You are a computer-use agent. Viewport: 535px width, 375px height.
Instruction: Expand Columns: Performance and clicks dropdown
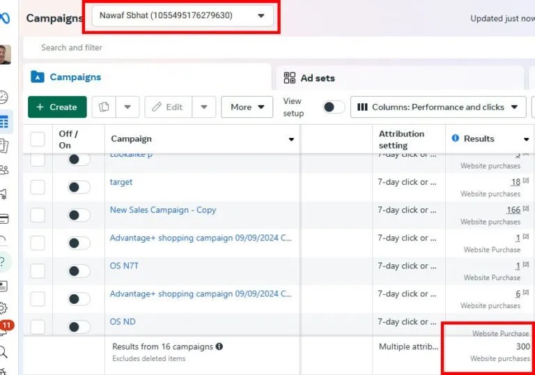(438, 107)
